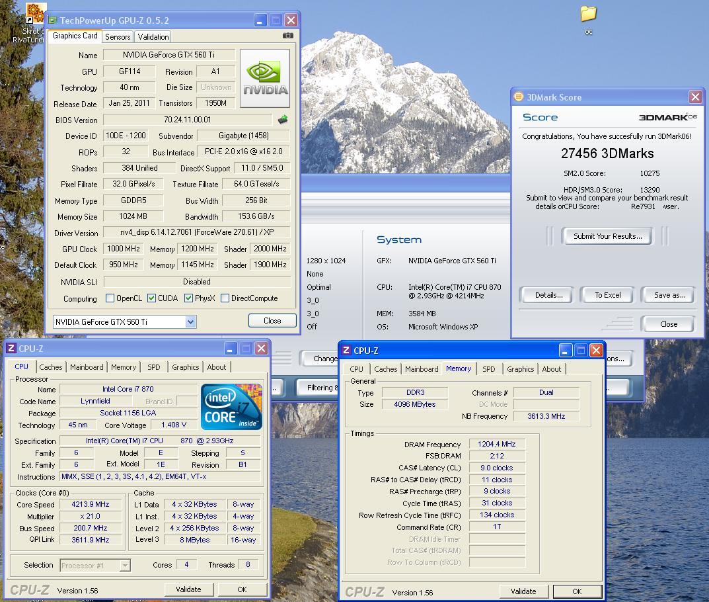
Task: Click the CPU-Z Memory window title icon
Action: pos(346,350)
